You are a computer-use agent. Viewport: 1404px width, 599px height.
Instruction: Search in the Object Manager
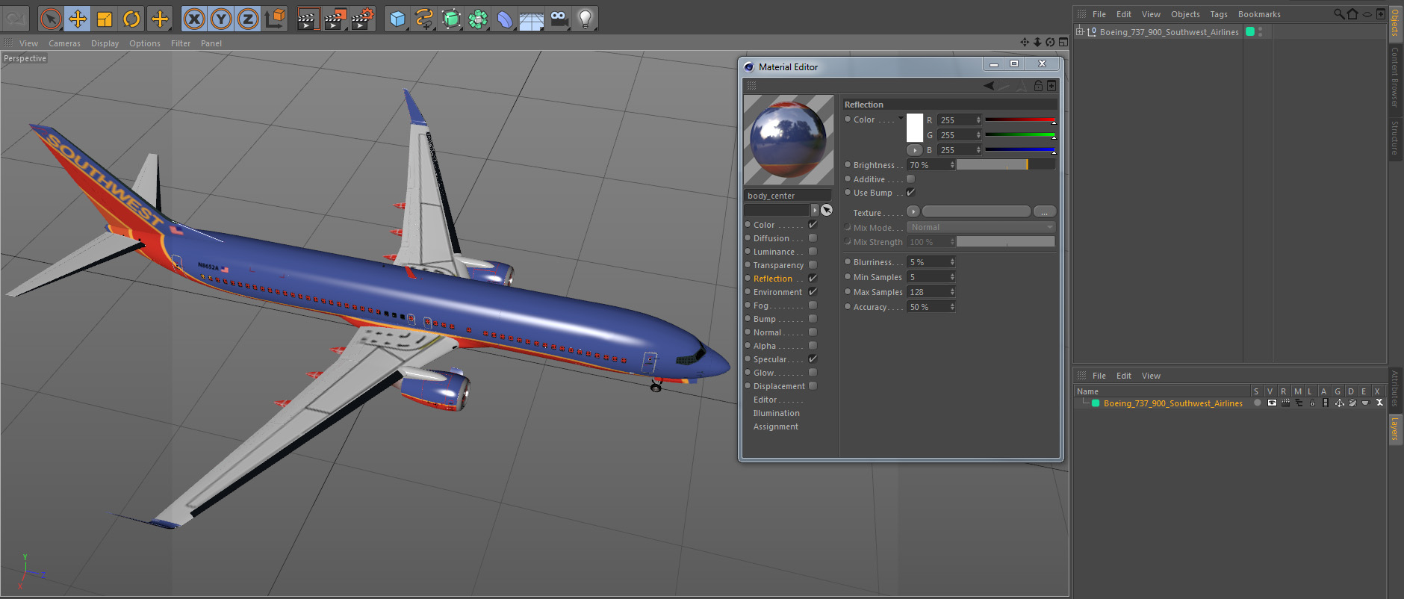tap(1338, 13)
